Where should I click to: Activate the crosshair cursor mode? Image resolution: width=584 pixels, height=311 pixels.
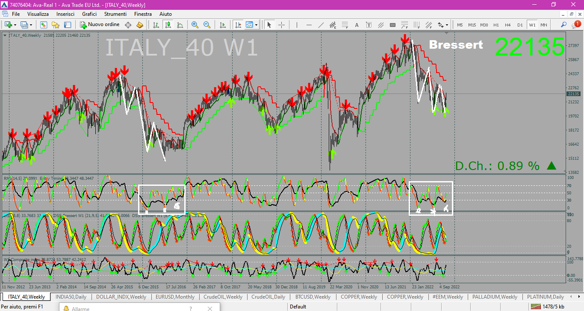[281, 25]
